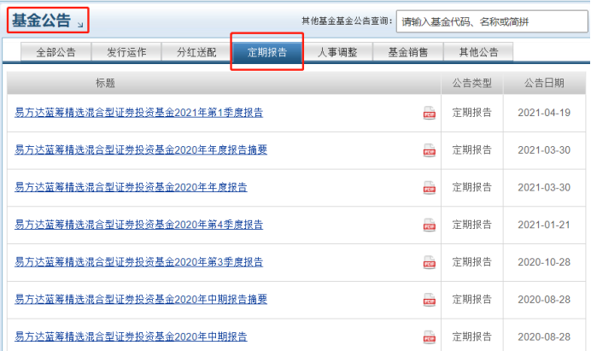
Task: Open link 2020年中期报告摘要
Action: 141,300
